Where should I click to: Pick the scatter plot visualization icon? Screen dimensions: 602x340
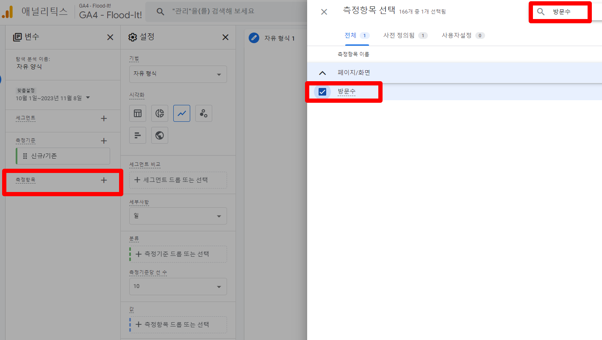[x=204, y=113]
